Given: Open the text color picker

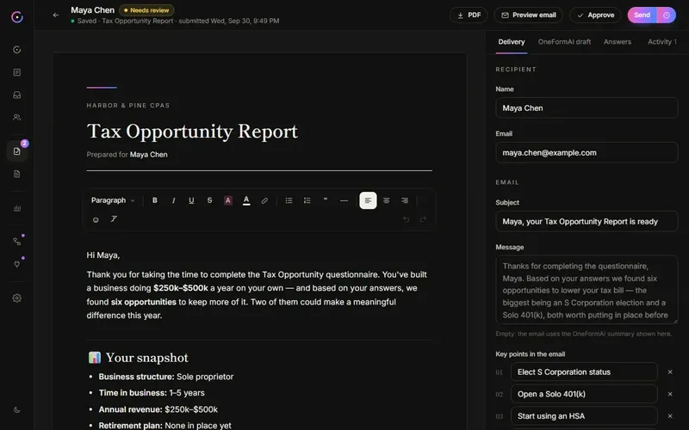Looking at the screenshot, I should (246, 200).
